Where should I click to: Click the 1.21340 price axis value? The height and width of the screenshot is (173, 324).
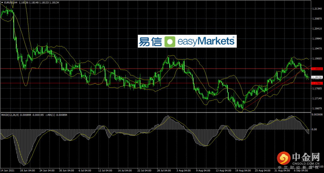coord(317,9)
